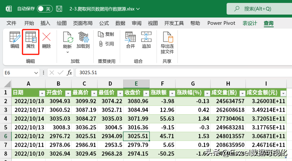Click the Insert Function fx button
Screen dimensions: 292x161
(x=69, y=73)
